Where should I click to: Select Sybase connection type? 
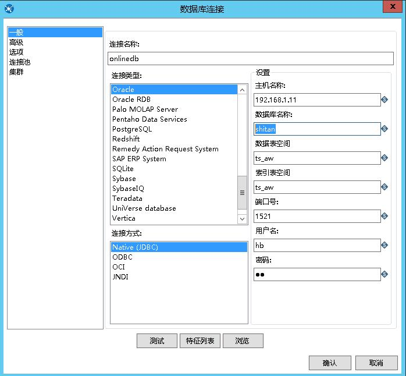(x=174, y=179)
